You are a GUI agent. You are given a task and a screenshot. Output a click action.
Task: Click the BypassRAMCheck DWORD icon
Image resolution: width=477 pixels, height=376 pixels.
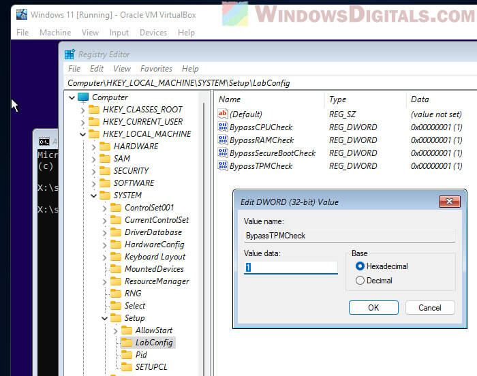(x=223, y=140)
